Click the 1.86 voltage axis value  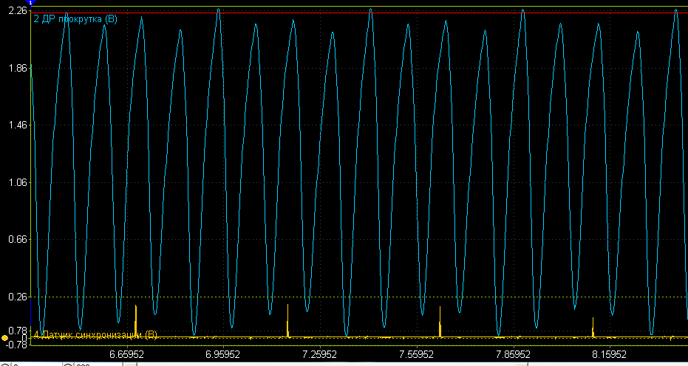point(17,68)
